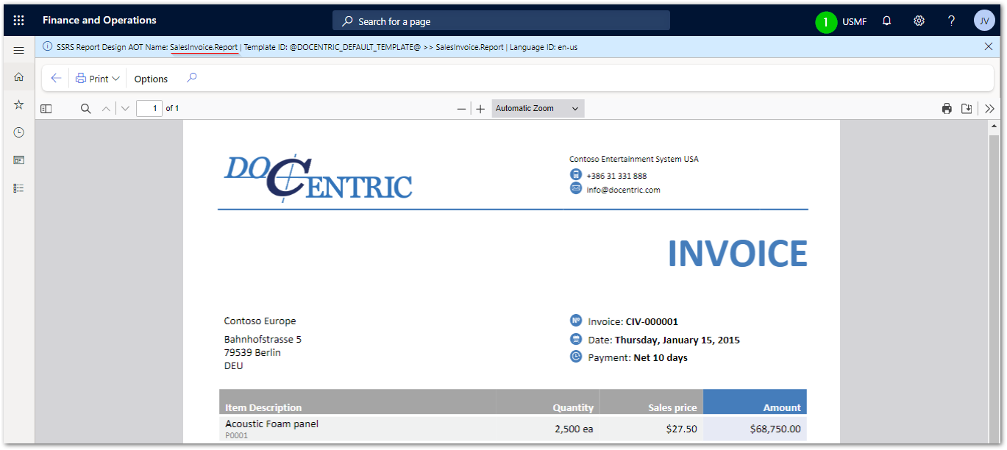Click the Item Description column header
Viewport: 1007px width, 450px height.
tap(263, 407)
